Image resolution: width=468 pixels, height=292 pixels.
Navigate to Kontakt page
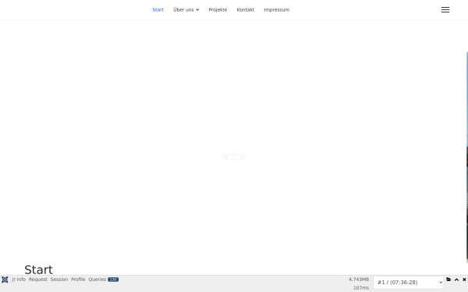(x=246, y=10)
